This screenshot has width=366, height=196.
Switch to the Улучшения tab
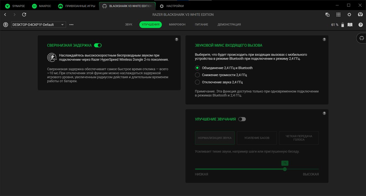[151, 25]
